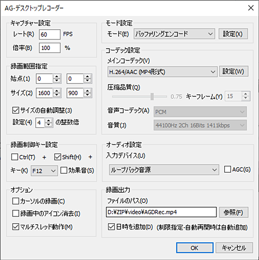259x260 pixels.
Task: Decrease the サイズ(2) width 1600 with the down arrow
Action: (x=57, y=95)
